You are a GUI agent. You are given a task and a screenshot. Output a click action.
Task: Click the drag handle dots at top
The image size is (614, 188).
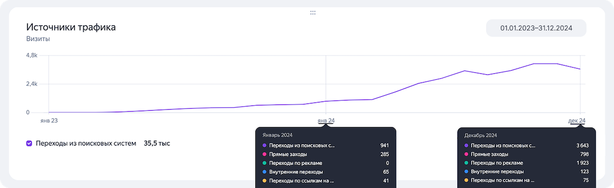point(313,12)
